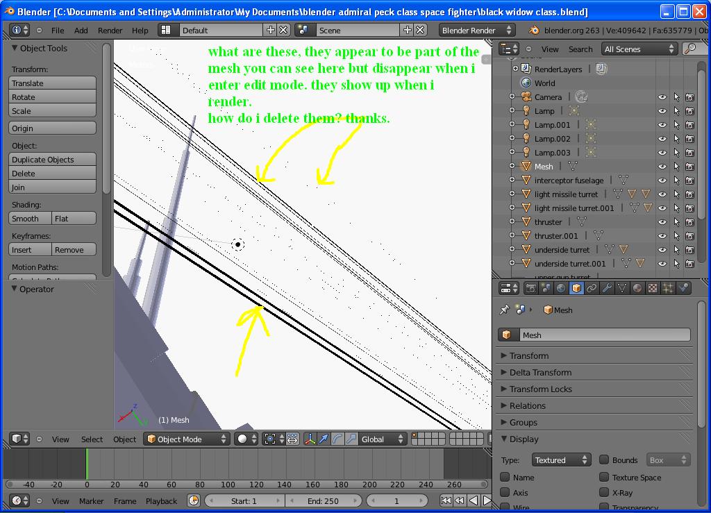Click the Translate button

tap(52, 83)
